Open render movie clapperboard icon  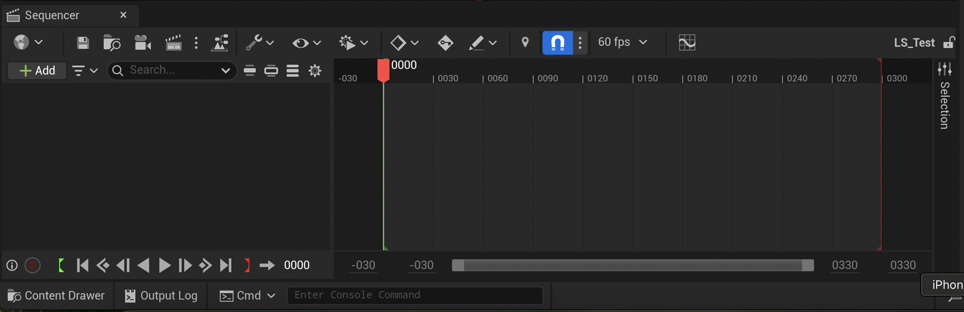[x=174, y=43]
